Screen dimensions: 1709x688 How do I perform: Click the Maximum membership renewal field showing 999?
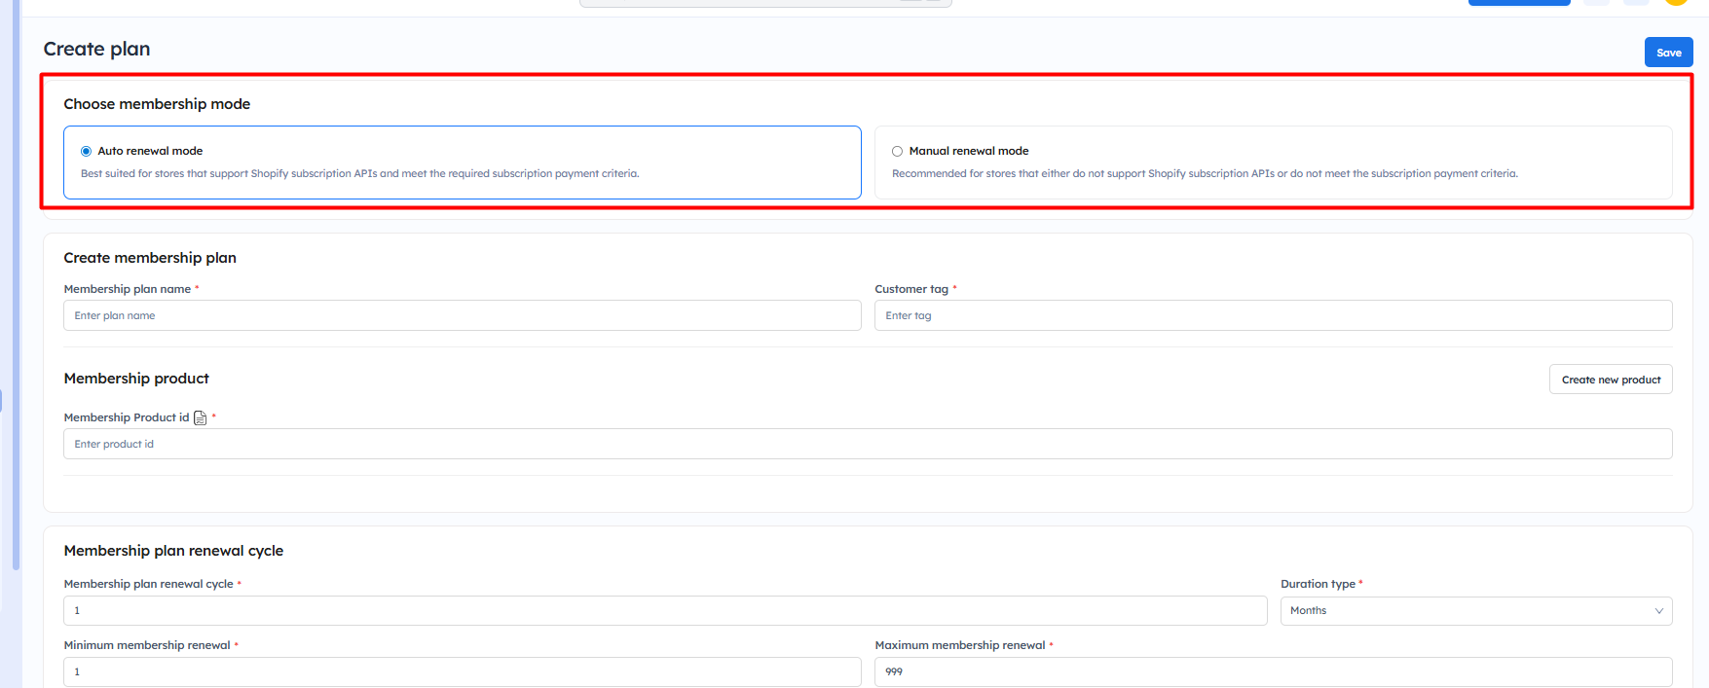pyautogui.click(x=1272, y=671)
